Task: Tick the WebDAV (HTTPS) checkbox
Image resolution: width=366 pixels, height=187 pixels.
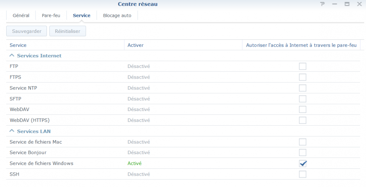Action: 303,120
